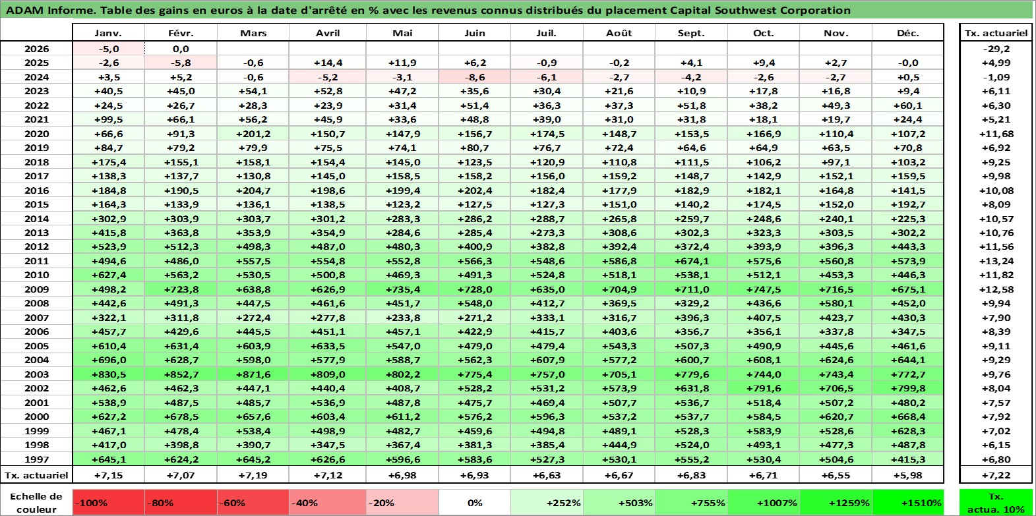This screenshot has height=516, width=1036.
Task: Select the ADAM Informe title banner
Action: (517, 10)
